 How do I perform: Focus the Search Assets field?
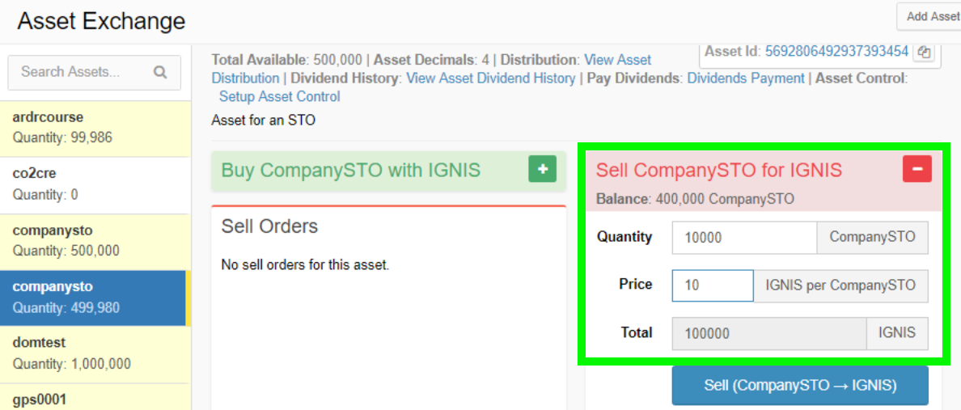point(81,72)
